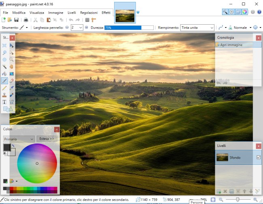263x204 pixels.
Task: Select the Shapes tool
Action: click(8, 109)
